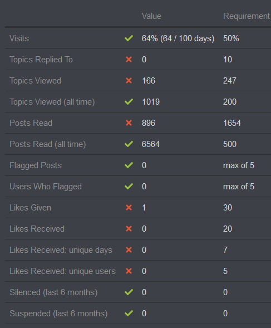Click the checkmark for Suspended (last 6 months)
The width and height of the screenshot is (271, 328).
(x=129, y=314)
